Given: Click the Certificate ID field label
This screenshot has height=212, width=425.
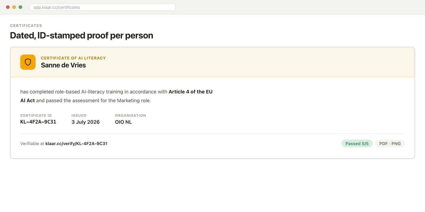Looking at the screenshot, I should 36,115.
